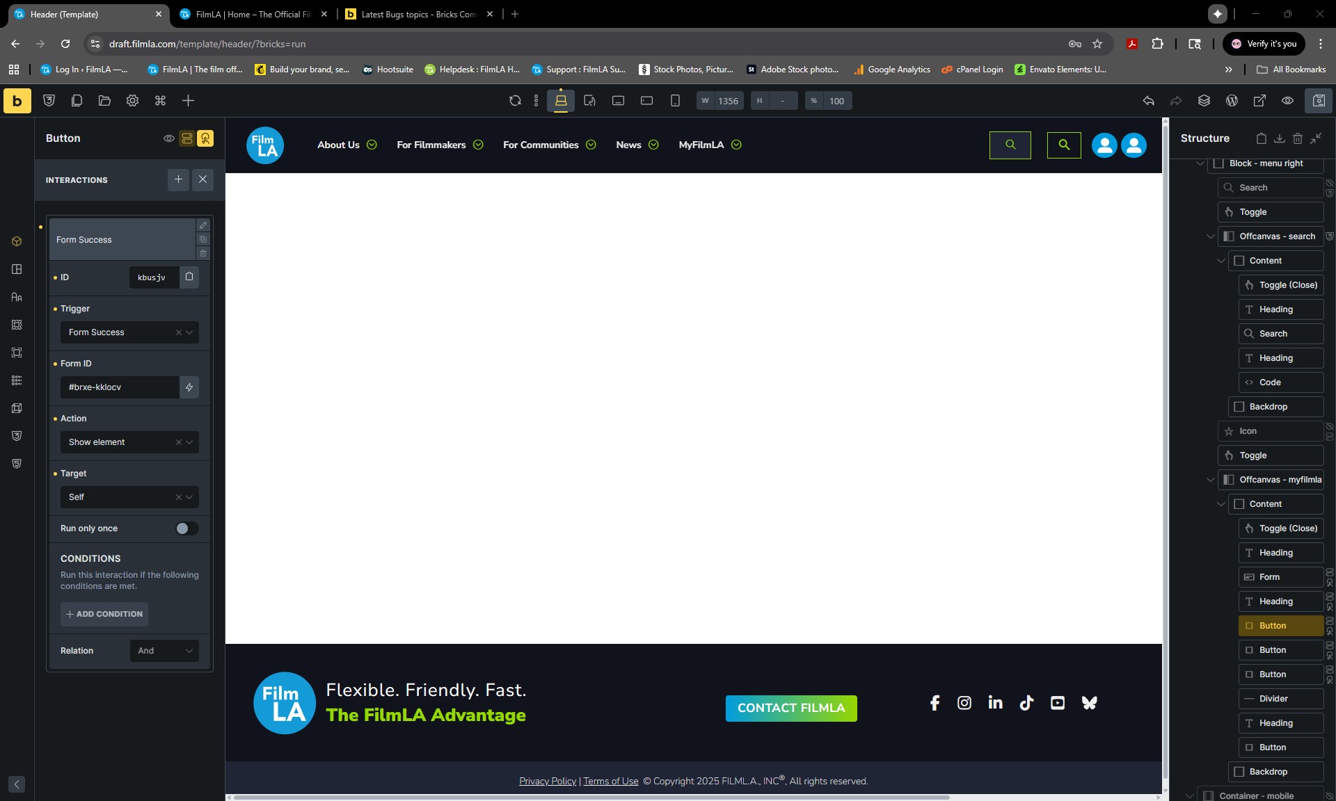Open the For Filmmakers menu item
This screenshot has height=801, width=1336.
(431, 145)
